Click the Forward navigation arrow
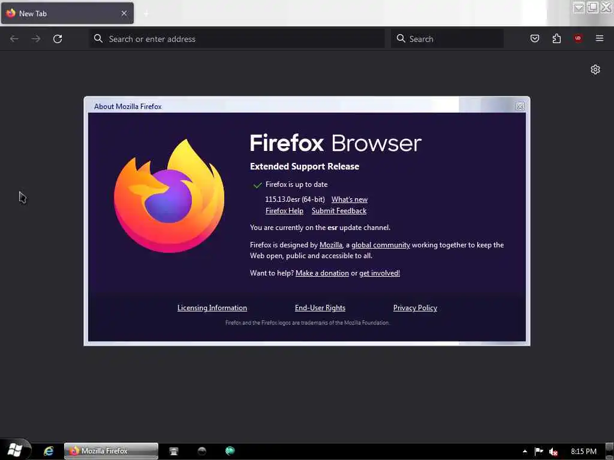Image resolution: width=614 pixels, height=460 pixels. point(35,39)
